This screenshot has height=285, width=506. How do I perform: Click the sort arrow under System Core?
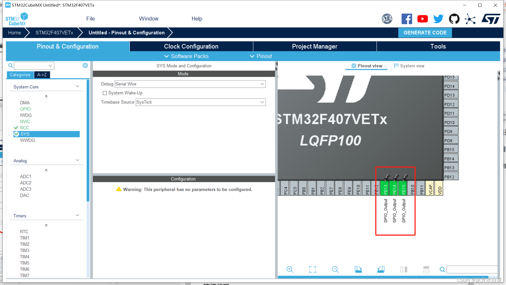46,97
